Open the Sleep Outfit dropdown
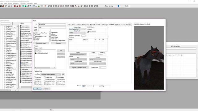This screenshot has width=198, height=111. [77, 33]
